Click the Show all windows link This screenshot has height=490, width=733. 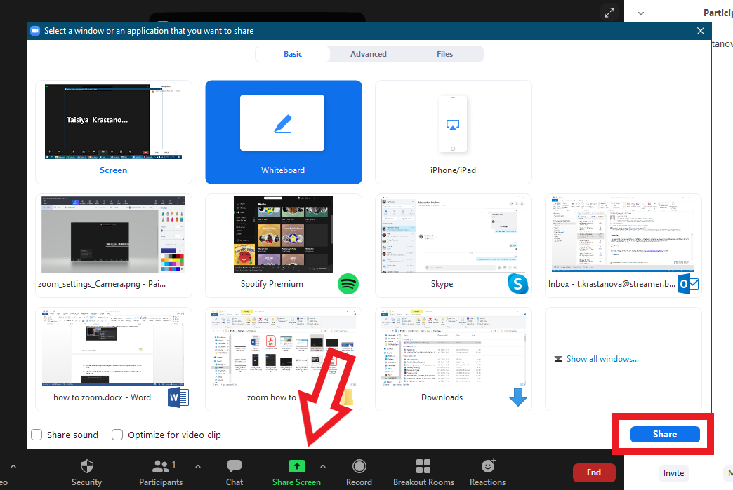pyautogui.click(x=602, y=359)
